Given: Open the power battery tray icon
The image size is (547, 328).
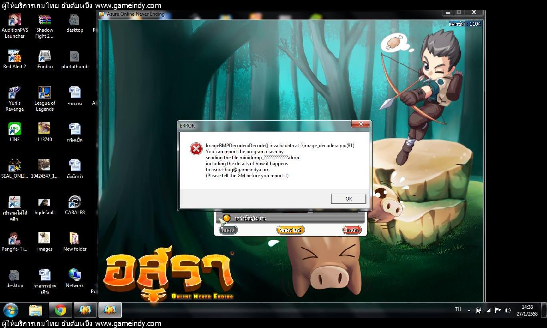Looking at the screenshot, I should pos(479,310).
